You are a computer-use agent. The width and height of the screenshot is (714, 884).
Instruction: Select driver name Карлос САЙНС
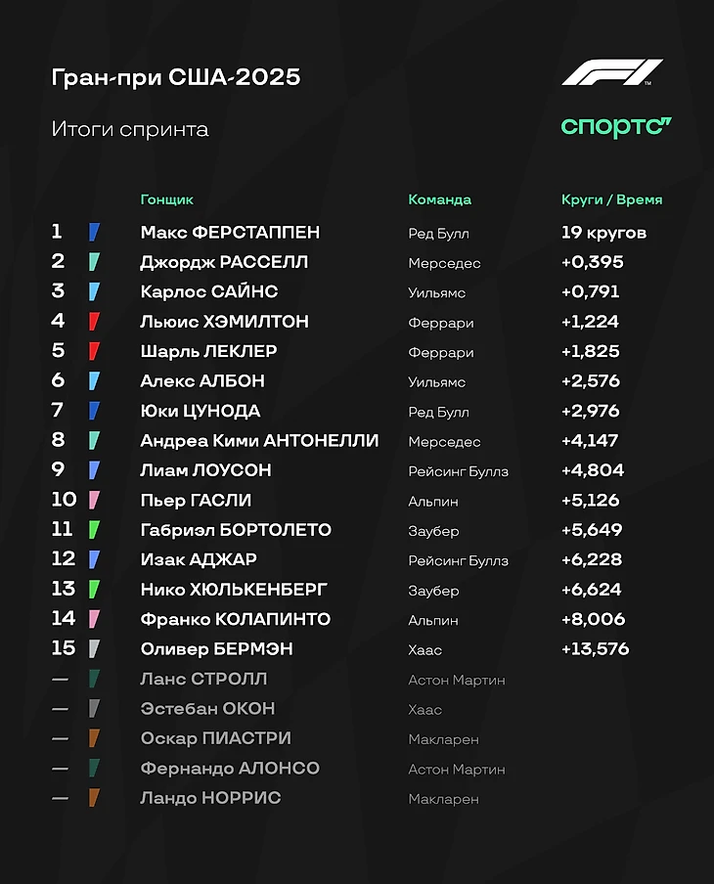click(x=209, y=291)
